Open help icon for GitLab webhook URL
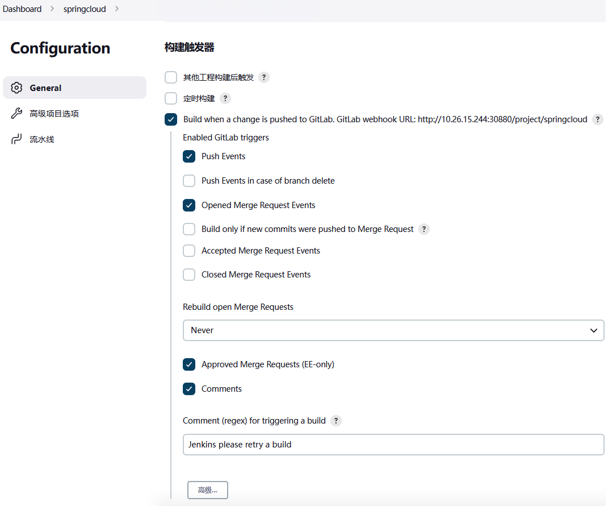 coord(598,119)
